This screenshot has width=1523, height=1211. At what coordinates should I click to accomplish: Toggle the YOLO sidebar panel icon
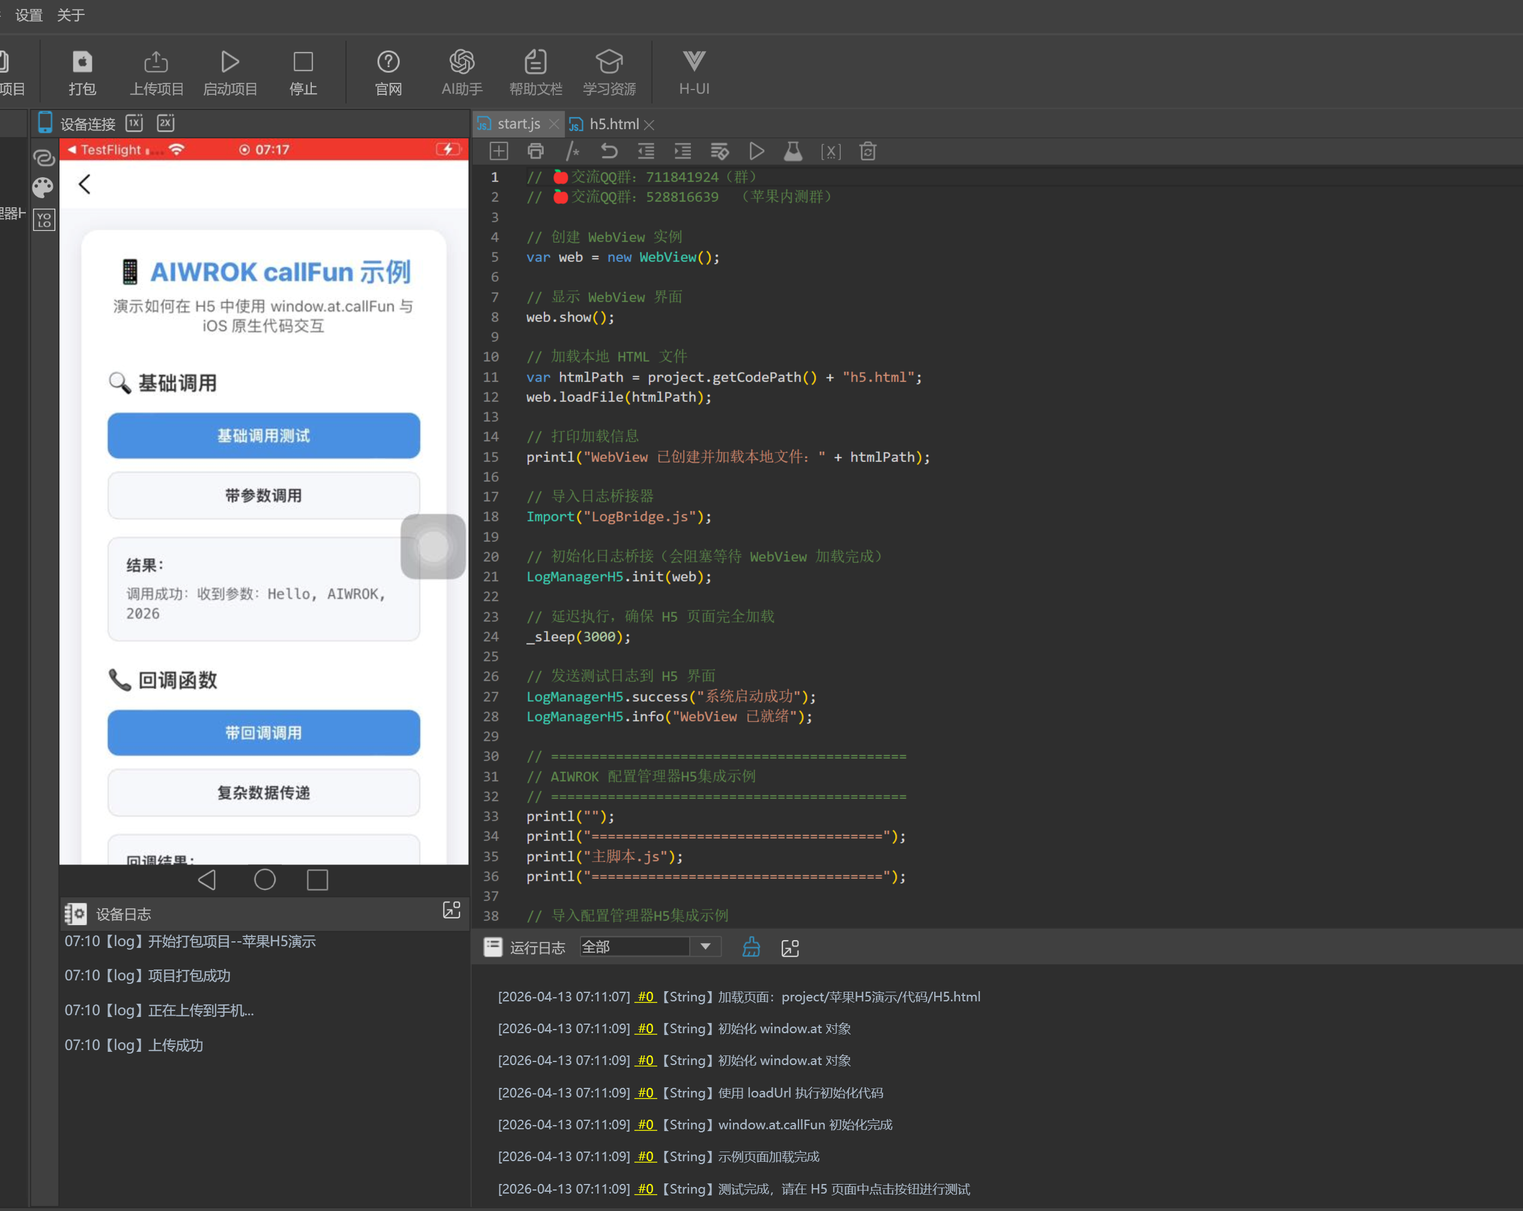coord(44,220)
